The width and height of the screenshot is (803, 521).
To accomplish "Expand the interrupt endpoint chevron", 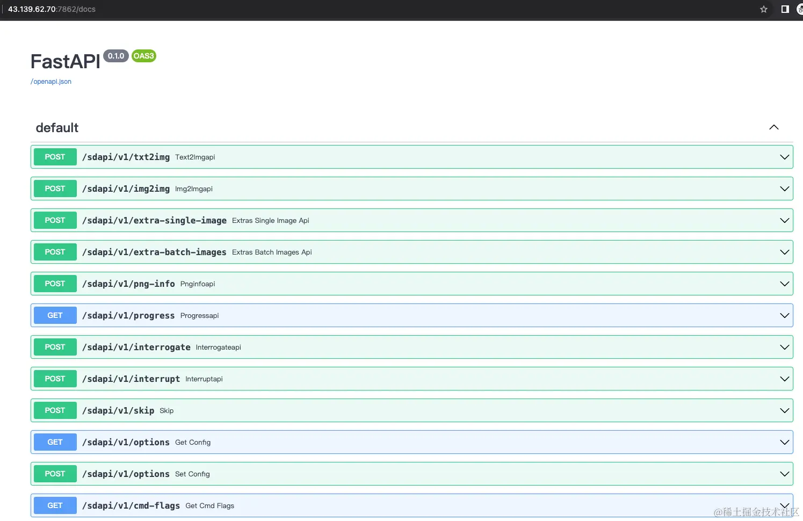I will coord(784,379).
